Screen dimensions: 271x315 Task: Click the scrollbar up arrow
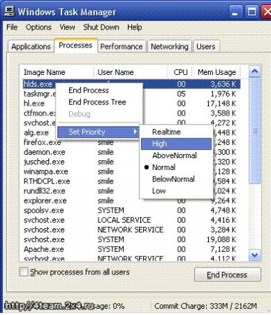tap(254, 71)
